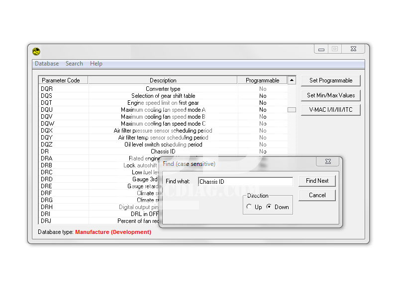Screen dimensions: 398x298
Task: Click the Programmable column header
Action: (x=262, y=80)
